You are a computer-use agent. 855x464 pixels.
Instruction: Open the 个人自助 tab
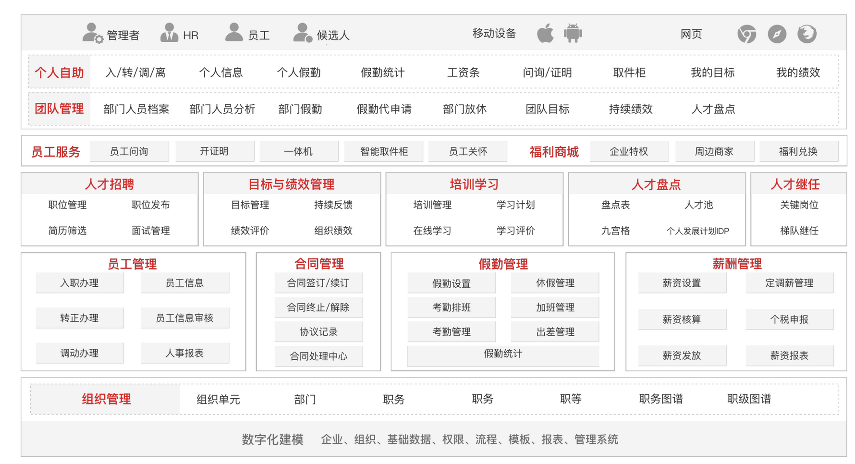60,73
